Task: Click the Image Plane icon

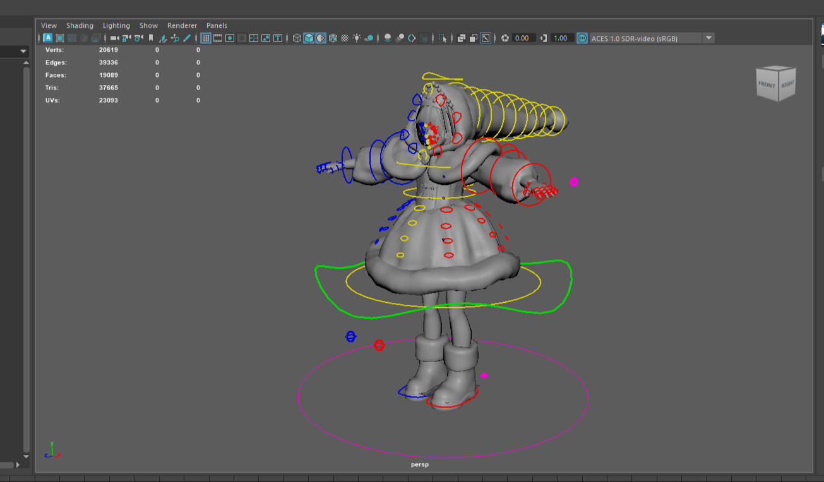Action: pyautogui.click(x=163, y=38)
